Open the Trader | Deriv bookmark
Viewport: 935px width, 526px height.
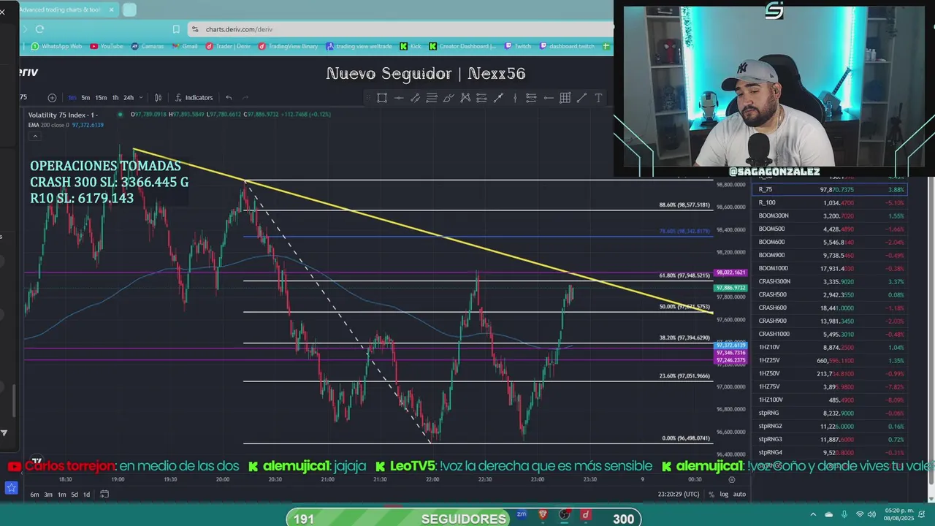click(x=228, y=46)
